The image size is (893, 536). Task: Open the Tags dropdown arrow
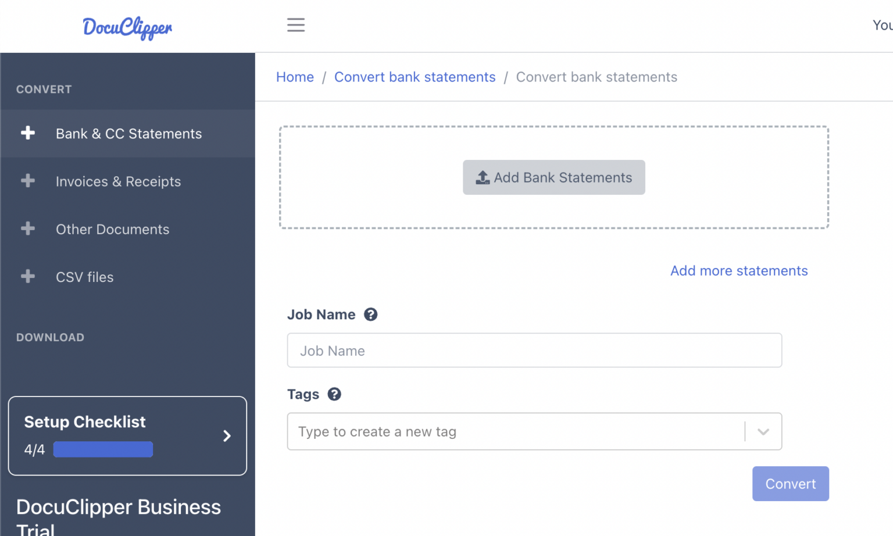point(763,431)
